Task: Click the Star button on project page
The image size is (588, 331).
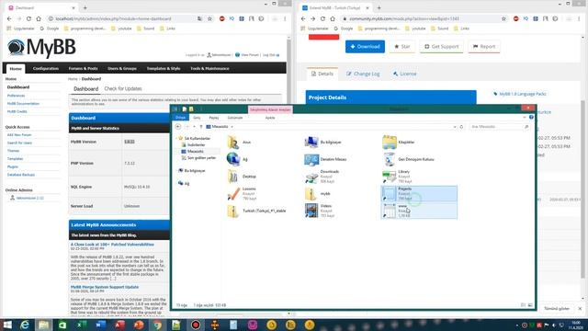Action: (x=402, y=47)
